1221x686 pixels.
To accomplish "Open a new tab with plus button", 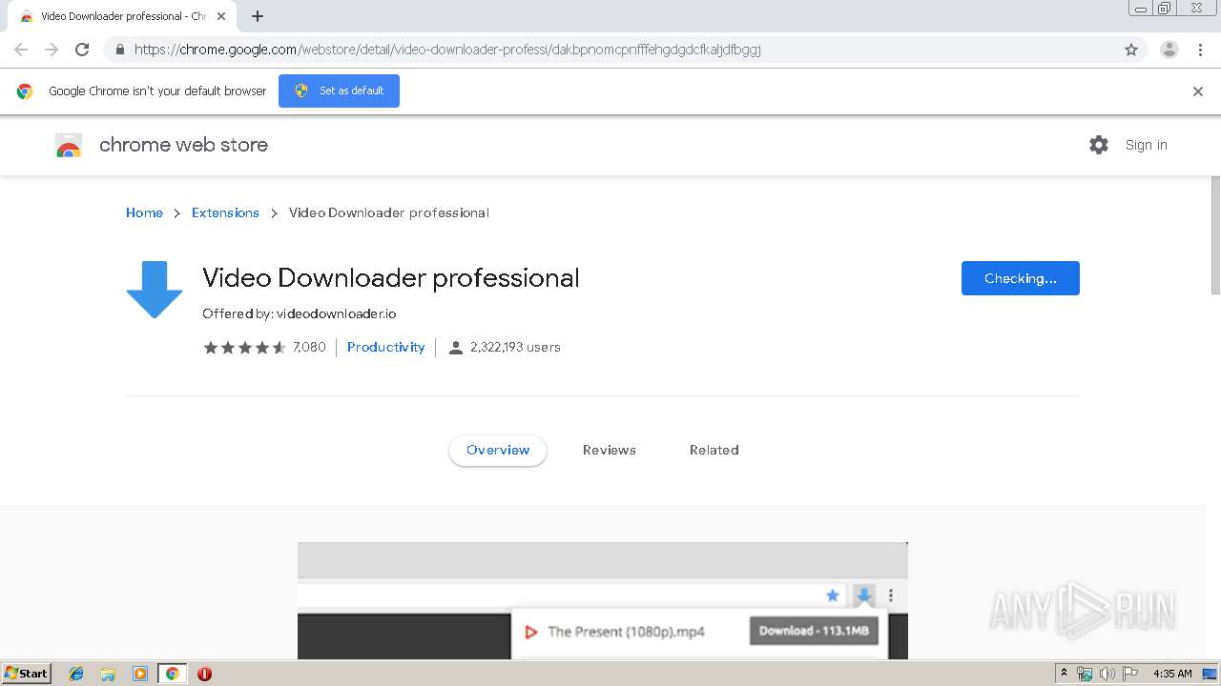I will pyautogui.click(x=258, y=16).
